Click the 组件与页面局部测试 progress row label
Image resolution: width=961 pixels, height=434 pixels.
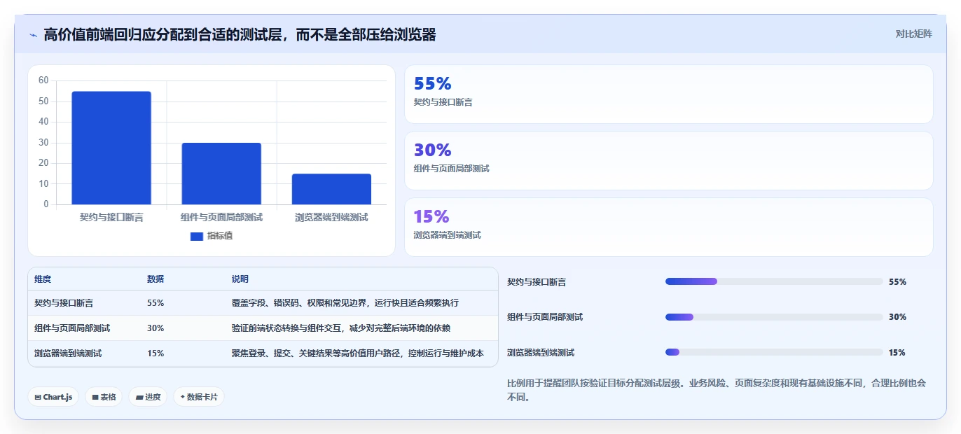click(545, 317)
